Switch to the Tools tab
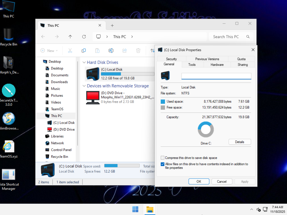The height and width of the screenshot is (215, 287). tap(192, 65)
